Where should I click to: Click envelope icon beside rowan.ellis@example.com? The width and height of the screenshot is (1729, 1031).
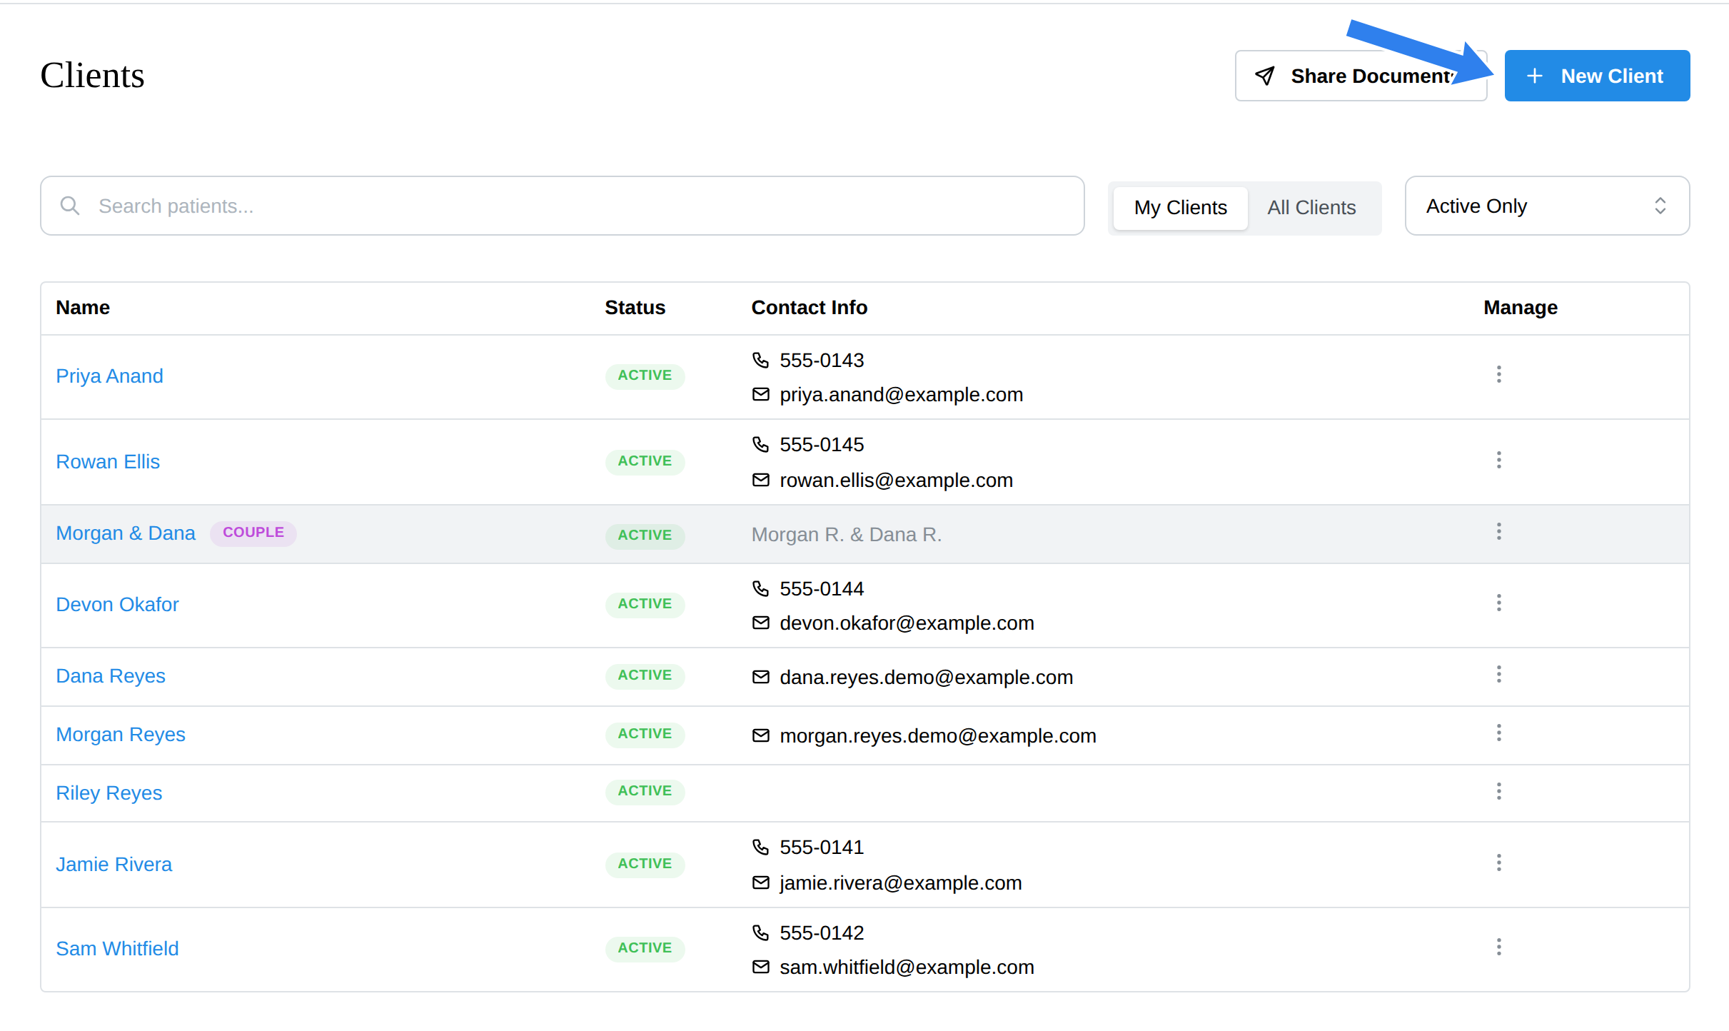tap(760, 480)
